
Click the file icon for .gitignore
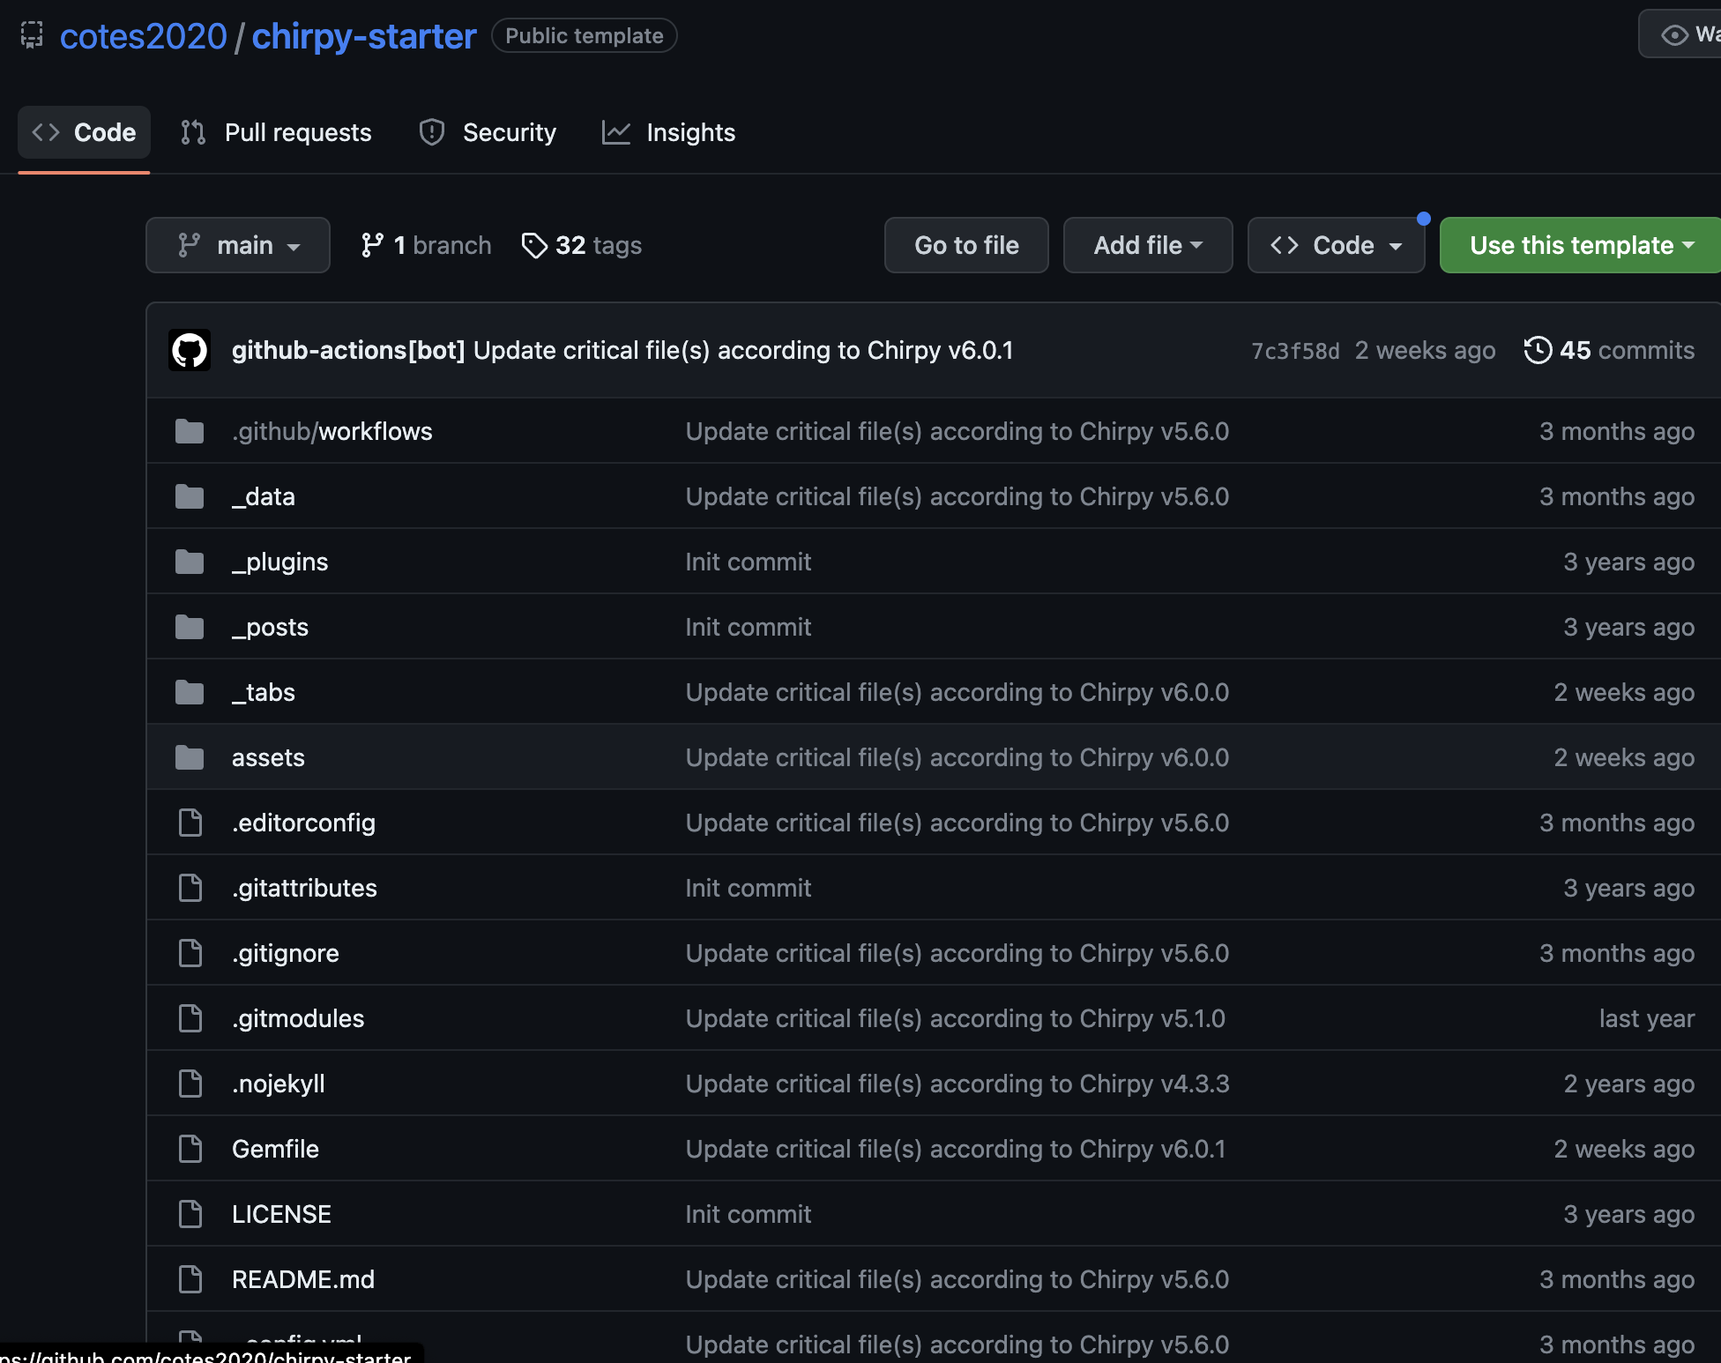(190, 953)
